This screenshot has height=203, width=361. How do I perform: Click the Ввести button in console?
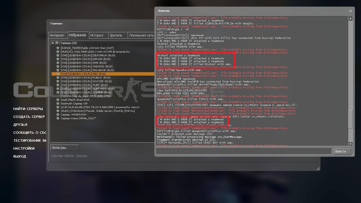342,151
